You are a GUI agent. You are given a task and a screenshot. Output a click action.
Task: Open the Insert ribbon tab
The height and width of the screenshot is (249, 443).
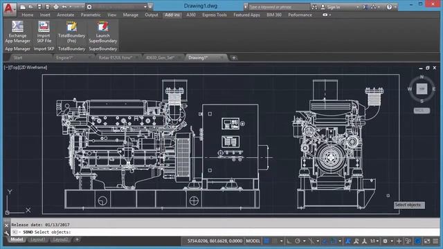(45, 15)
